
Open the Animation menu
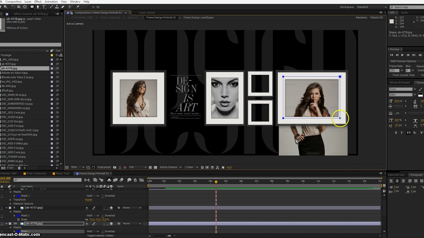coord(51,2)
